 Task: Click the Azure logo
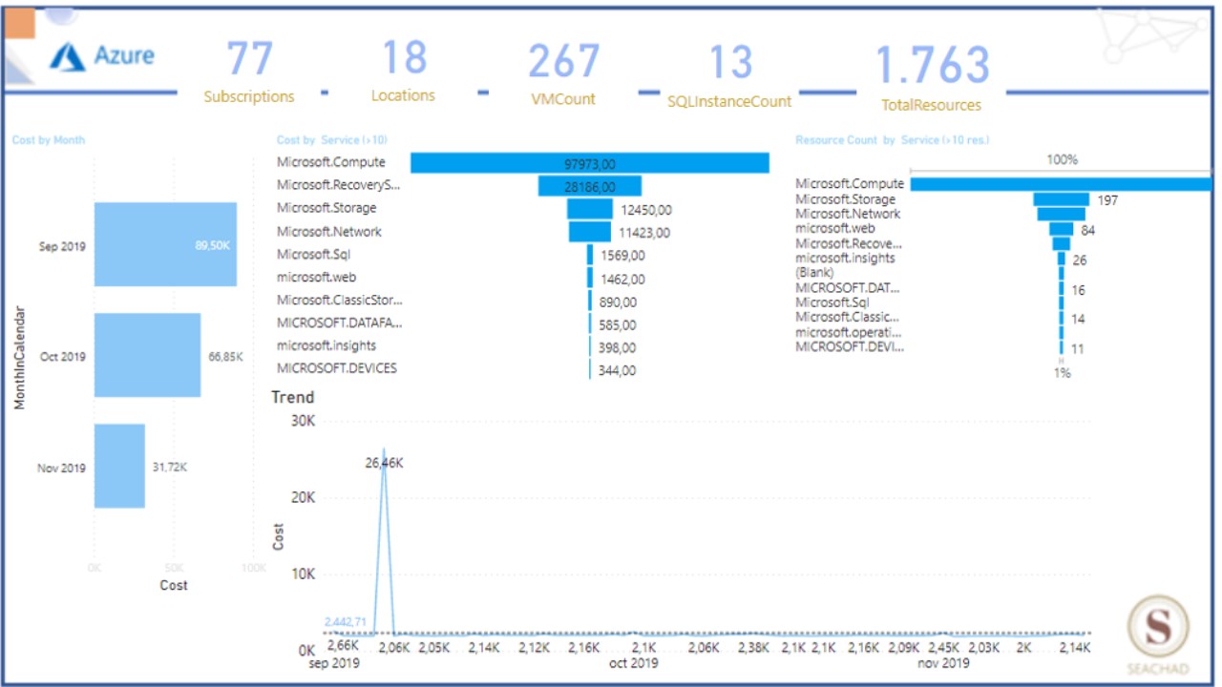pos(102,55)
